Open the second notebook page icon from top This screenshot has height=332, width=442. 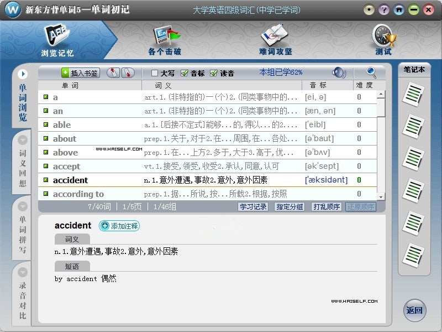pyautogui.click(x=413, y=126)
